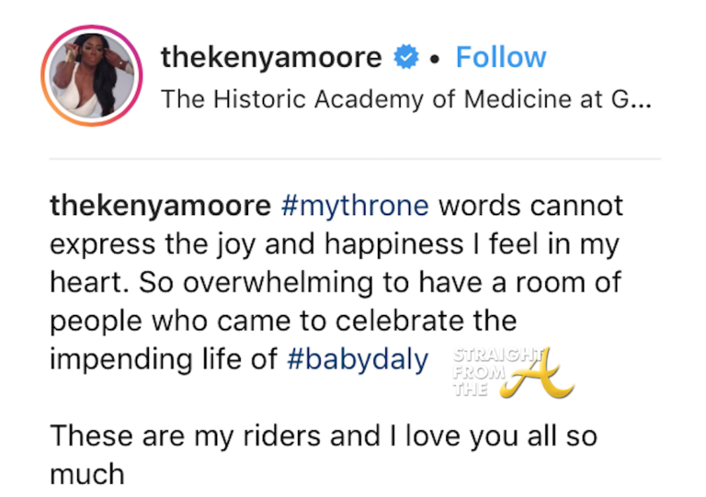Image resolution: width=706 pixels, height=497 pixels.
Task: Click the blue verified badge icon
Action: point(404,58)
